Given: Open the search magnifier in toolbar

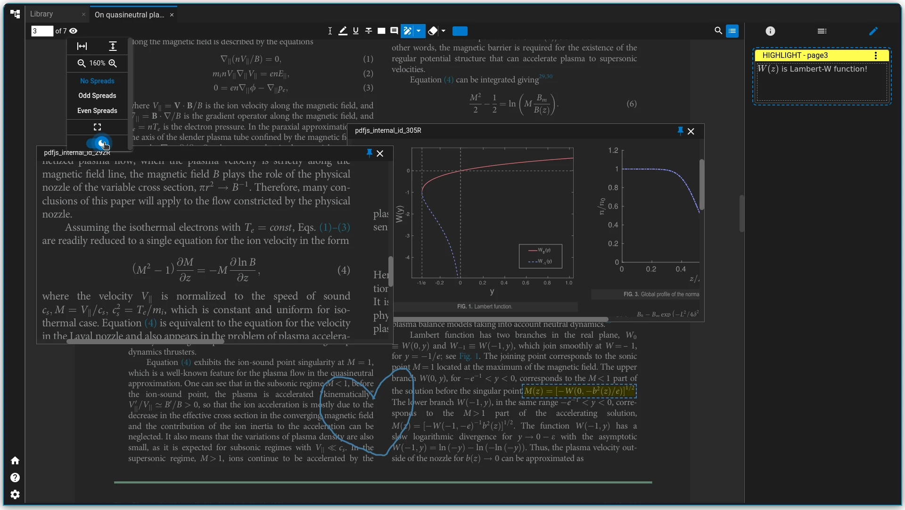Looking at the screenshot, I should pyautogui.click(x=718, y=31).
